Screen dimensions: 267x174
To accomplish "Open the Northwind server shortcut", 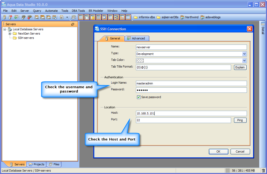I will (190, 17).
